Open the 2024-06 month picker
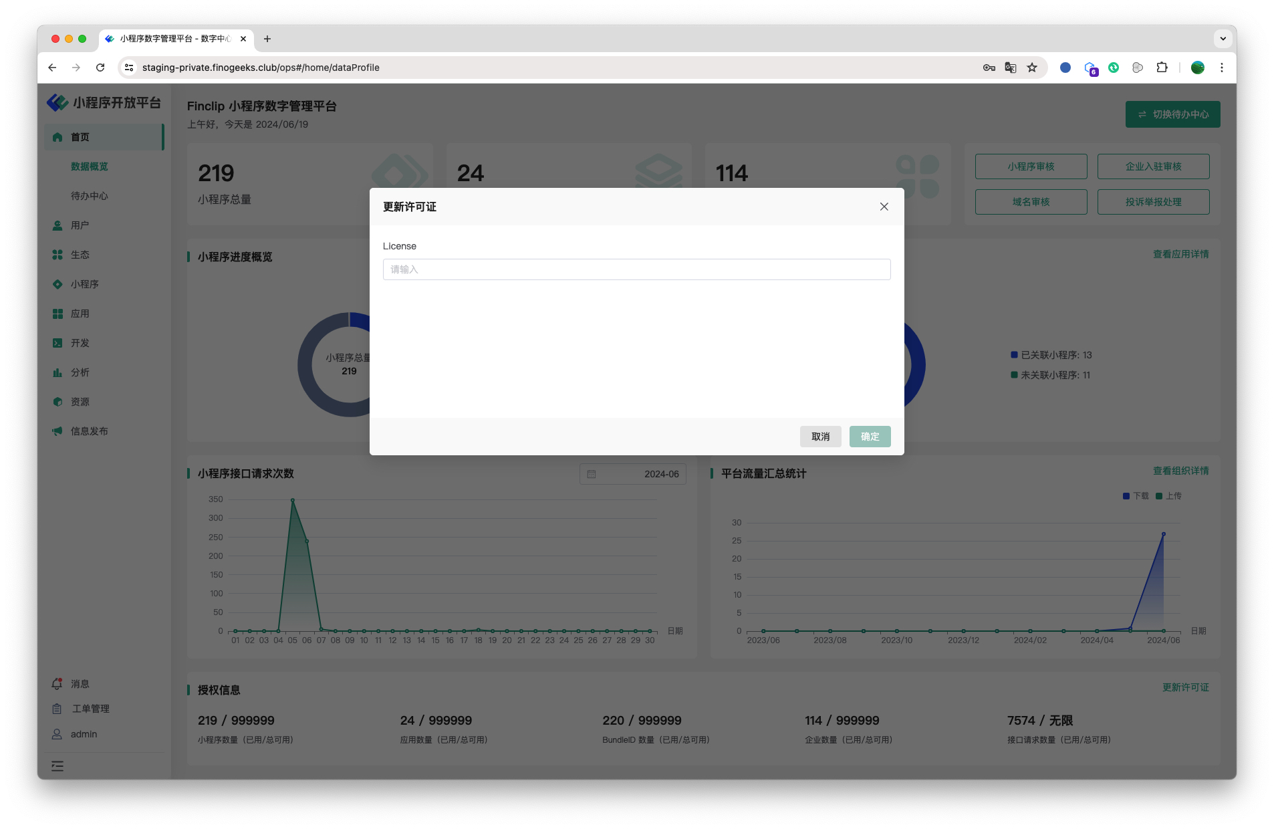Image resolution: width=1274 pixels, height=829 pixels. (632, 474)
